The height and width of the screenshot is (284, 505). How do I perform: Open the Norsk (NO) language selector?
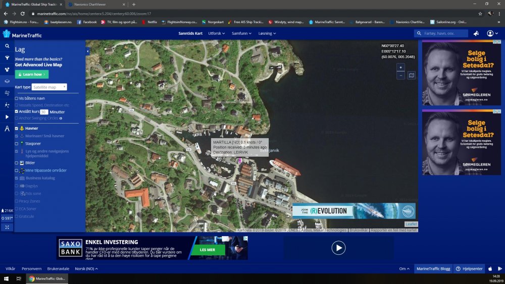[x=86, y=268]
